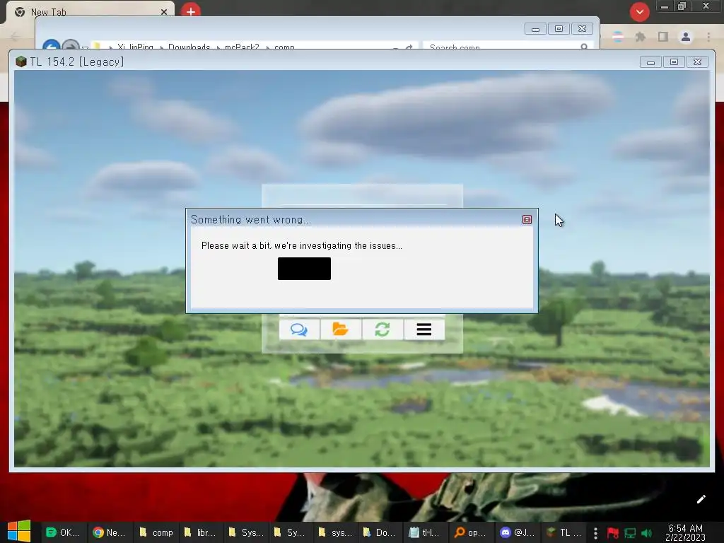Screen dimensions: 724x543
Task: Open Chrome extensions puzzle icon
Action: (640, 37)
